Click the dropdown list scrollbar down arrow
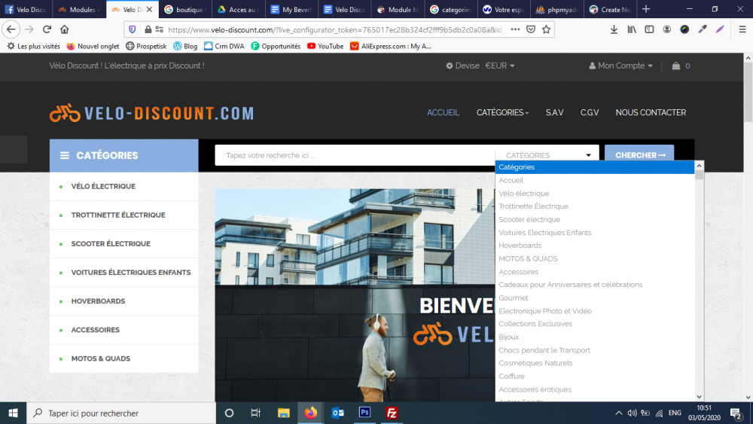Image resolution: width=753 pixels, height=424 pixels. click(700, 397)
